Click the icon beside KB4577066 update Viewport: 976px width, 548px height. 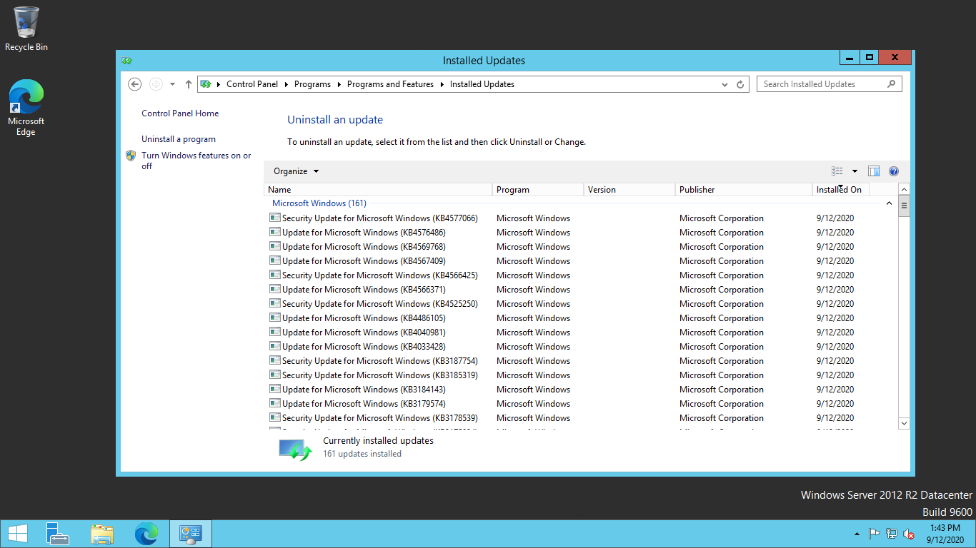pyautogui.click(x=274, y=218)
